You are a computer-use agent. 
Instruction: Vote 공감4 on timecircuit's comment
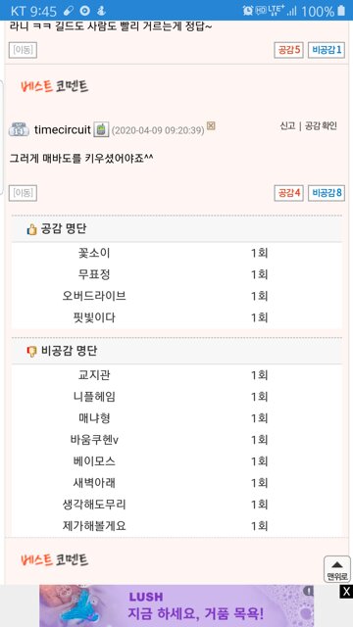pyautogui.click(x=288, y=193)
